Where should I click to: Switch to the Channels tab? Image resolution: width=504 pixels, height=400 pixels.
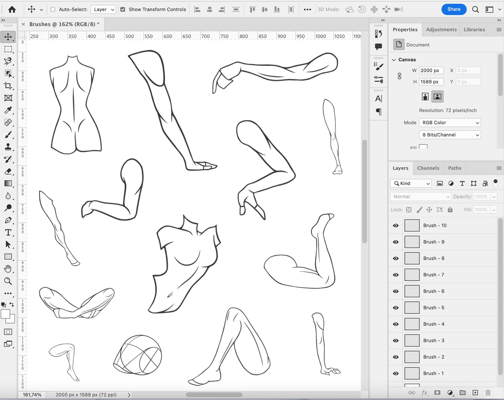point(428,168)
